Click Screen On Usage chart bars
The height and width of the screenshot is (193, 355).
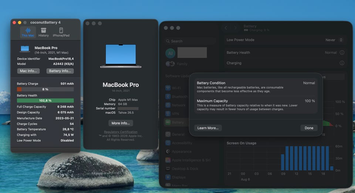tap(307, 158)
